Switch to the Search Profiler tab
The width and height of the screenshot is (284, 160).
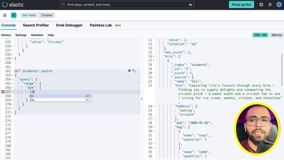tap(36, 25)
